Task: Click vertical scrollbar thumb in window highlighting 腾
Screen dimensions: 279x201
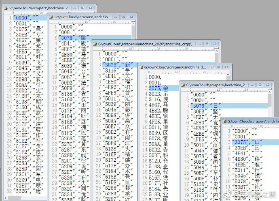Action: 133,32
